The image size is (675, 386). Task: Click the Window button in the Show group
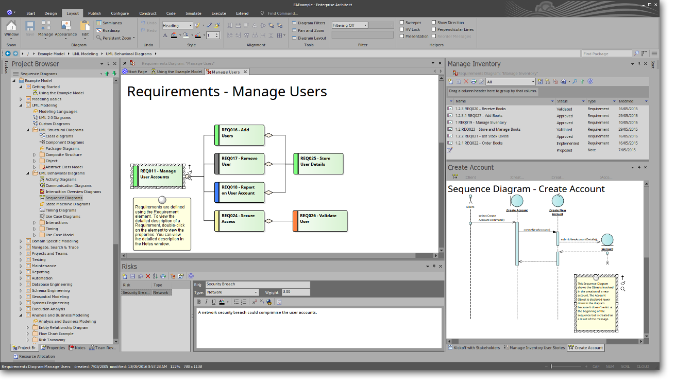[x=11, y=28]
